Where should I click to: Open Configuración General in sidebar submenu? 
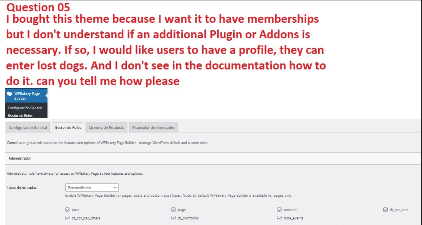(x=25, y=108)
